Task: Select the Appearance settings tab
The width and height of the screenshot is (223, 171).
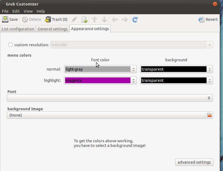Action: 90,29
